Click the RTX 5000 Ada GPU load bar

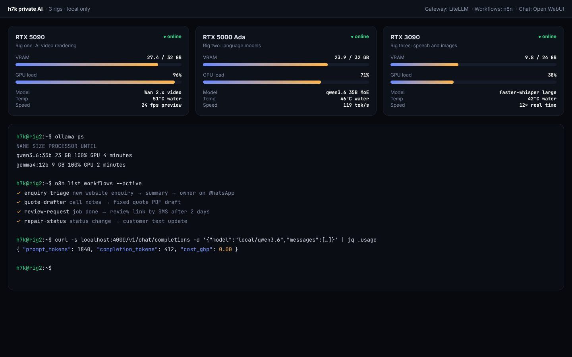286,82
